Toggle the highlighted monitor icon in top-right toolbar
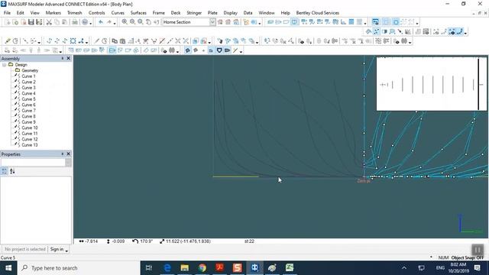Image resolution: width=489 pixels, height=275 pixels. (x=375, y=22)
